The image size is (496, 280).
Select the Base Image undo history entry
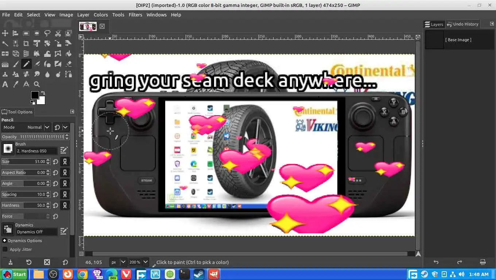click(x=460, y=40)
